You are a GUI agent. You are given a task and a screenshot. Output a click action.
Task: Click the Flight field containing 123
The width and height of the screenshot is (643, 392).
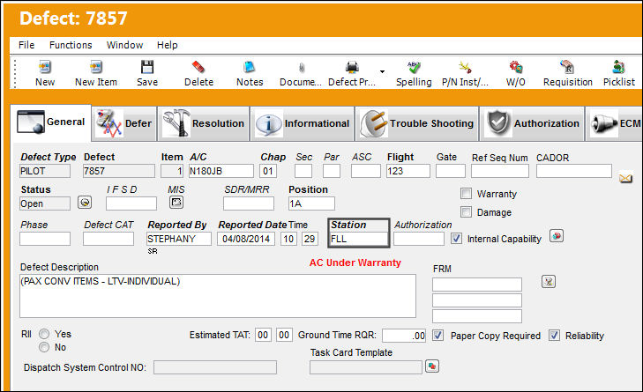coord(408,171)
